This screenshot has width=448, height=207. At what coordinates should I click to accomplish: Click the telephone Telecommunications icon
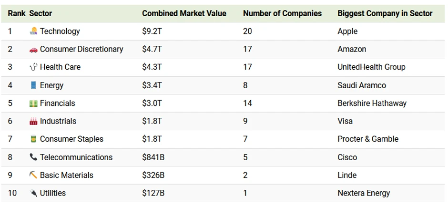pyautogui.click(x=33, y=157)
